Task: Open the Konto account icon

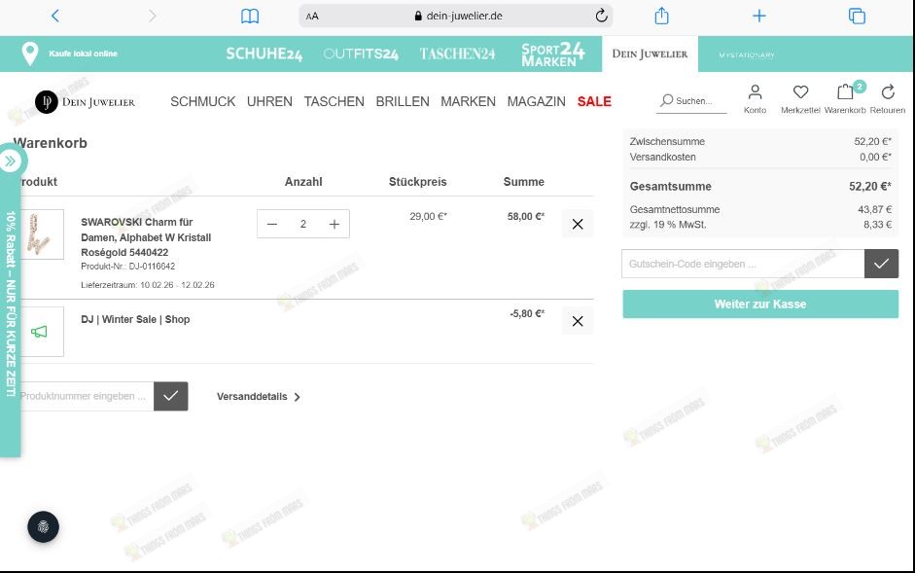Action: click(755, 93)
